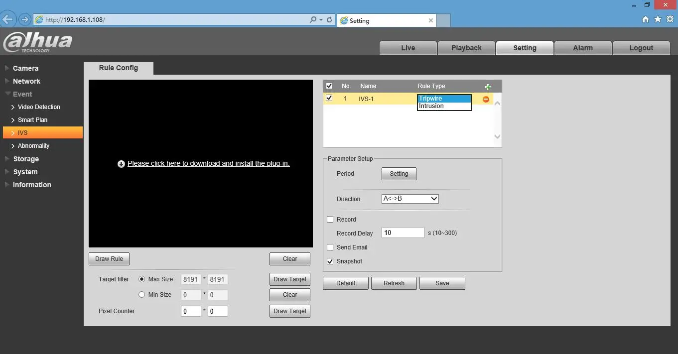Choose Tripwire in Rule Type list
The height and width of the screenshot is (354, 678).
(444, 99)
